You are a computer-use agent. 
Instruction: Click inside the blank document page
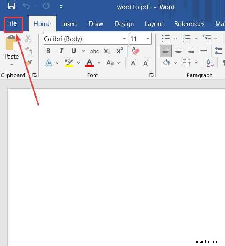coord(116,167)
